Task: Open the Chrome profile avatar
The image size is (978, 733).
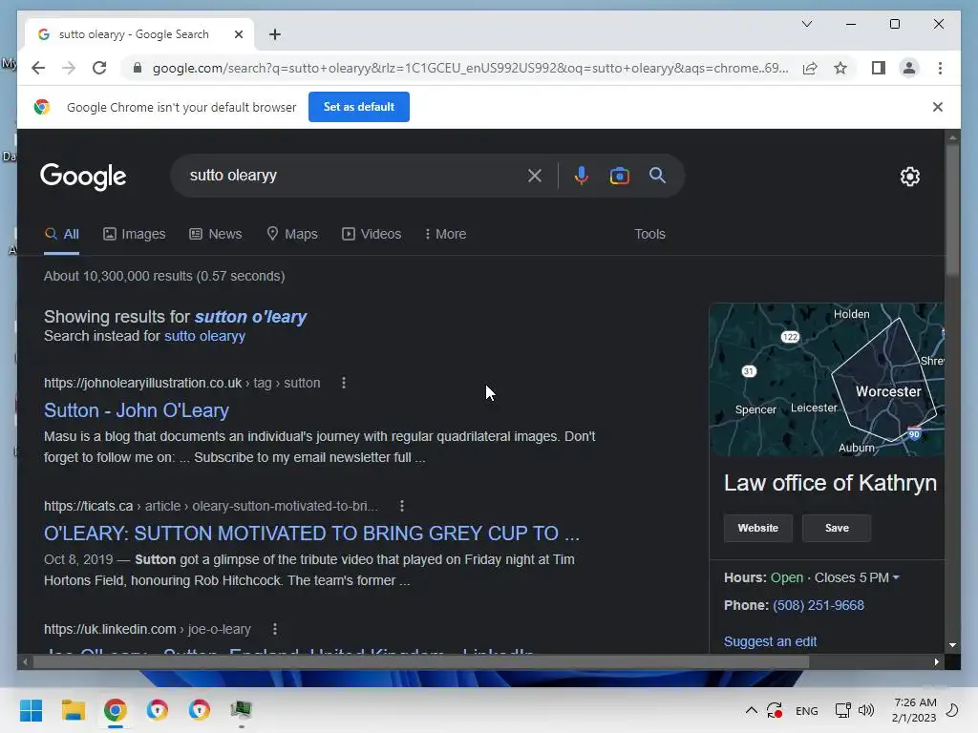Action: (x=909, y=68)
